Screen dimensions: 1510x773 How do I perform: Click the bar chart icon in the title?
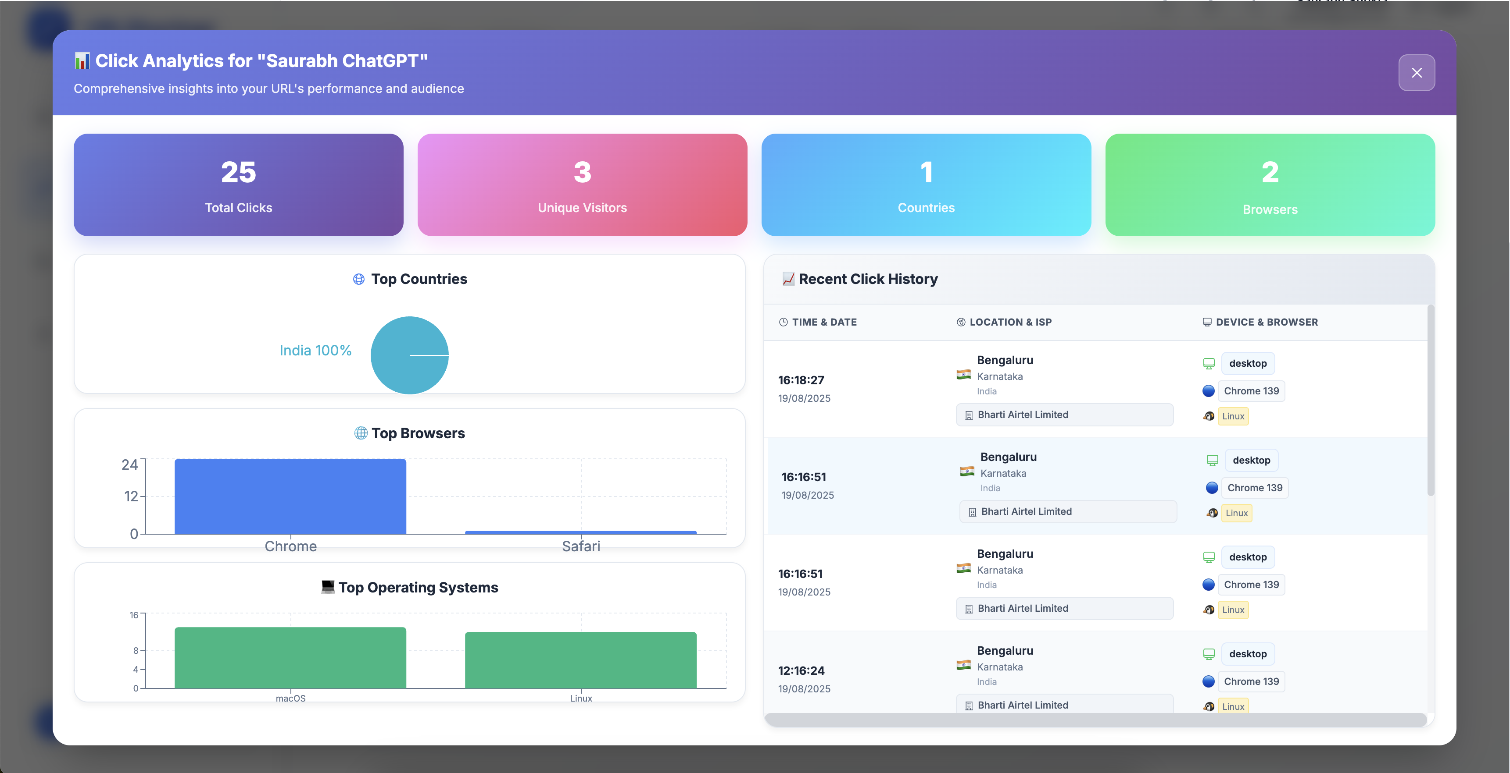tap(82, 61)
